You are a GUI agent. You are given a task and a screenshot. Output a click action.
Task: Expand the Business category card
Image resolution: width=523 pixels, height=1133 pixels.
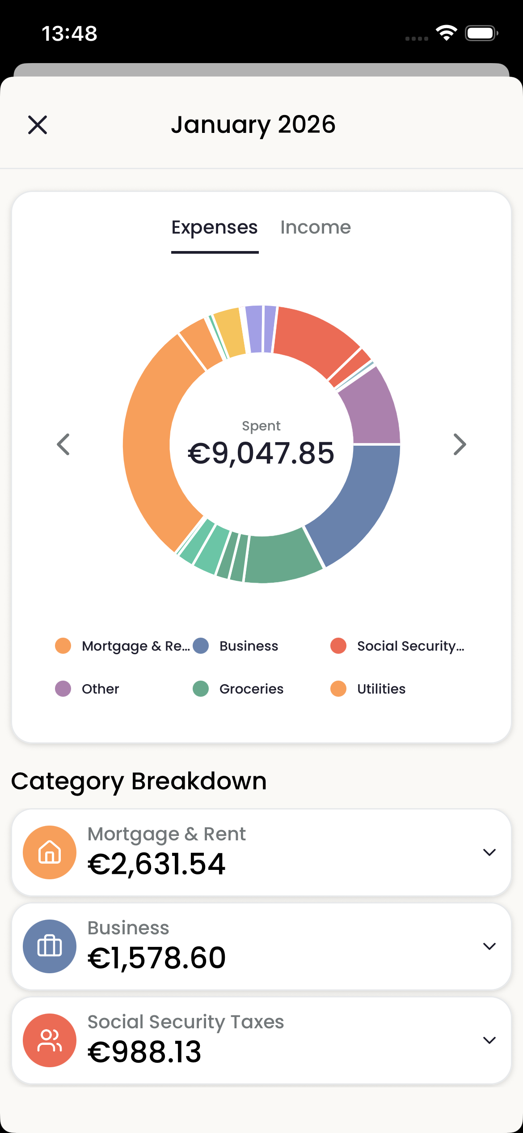[x=489, y=946]
